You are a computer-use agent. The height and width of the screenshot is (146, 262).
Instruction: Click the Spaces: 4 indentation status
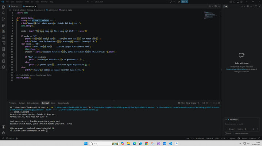click(x=209, y=138)
